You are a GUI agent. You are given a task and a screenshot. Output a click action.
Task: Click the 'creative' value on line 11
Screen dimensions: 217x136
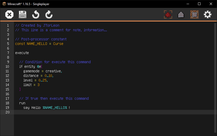53,71
